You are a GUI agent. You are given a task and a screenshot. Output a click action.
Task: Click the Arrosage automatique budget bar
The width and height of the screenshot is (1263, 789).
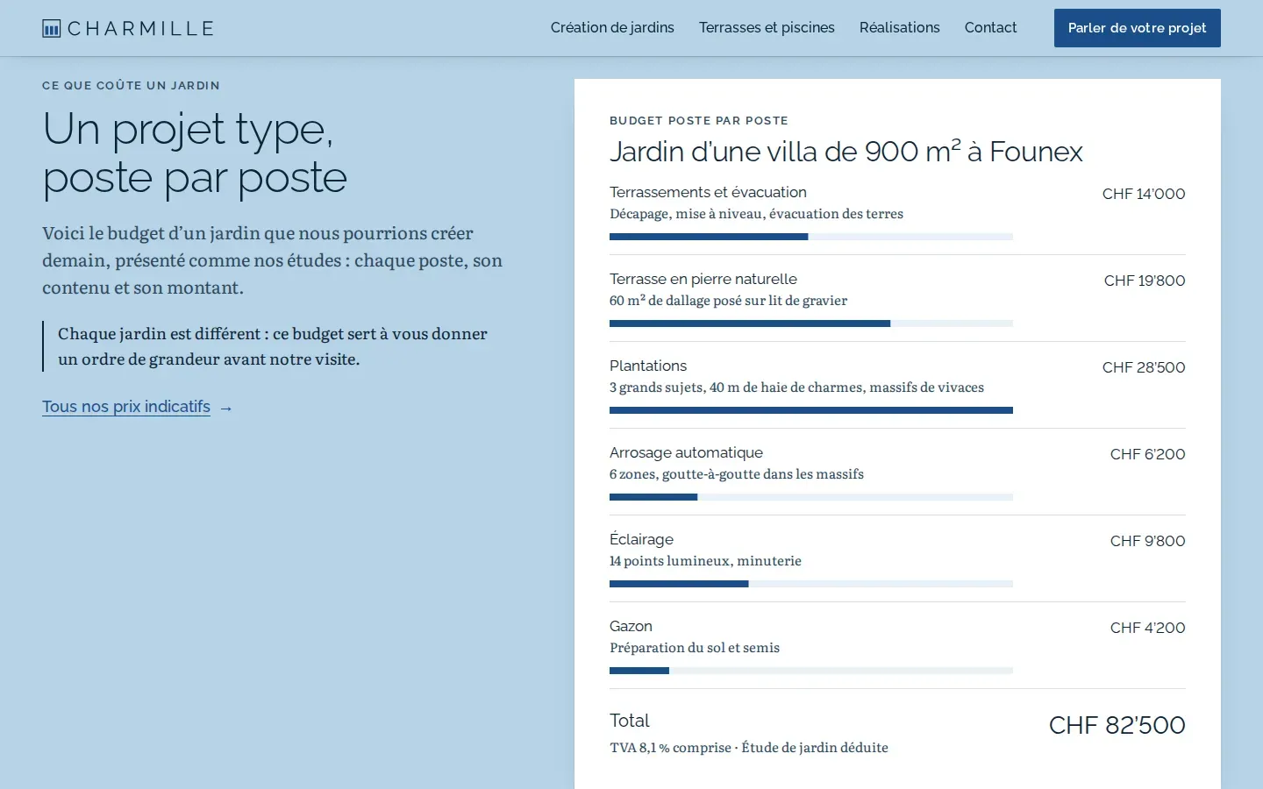pos(811,497)
